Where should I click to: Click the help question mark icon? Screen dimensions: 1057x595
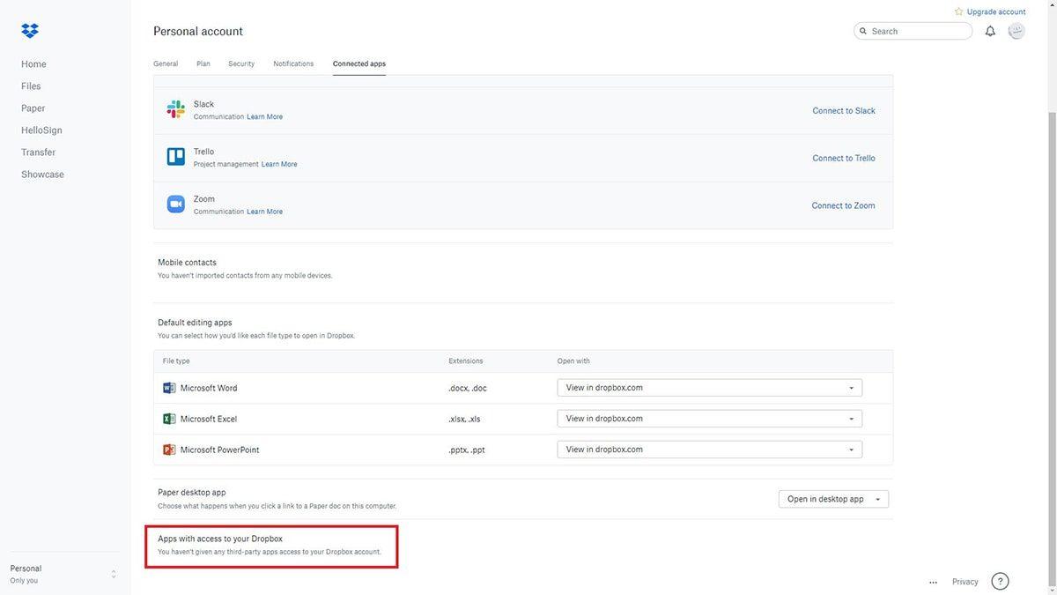click(1000, 581)
